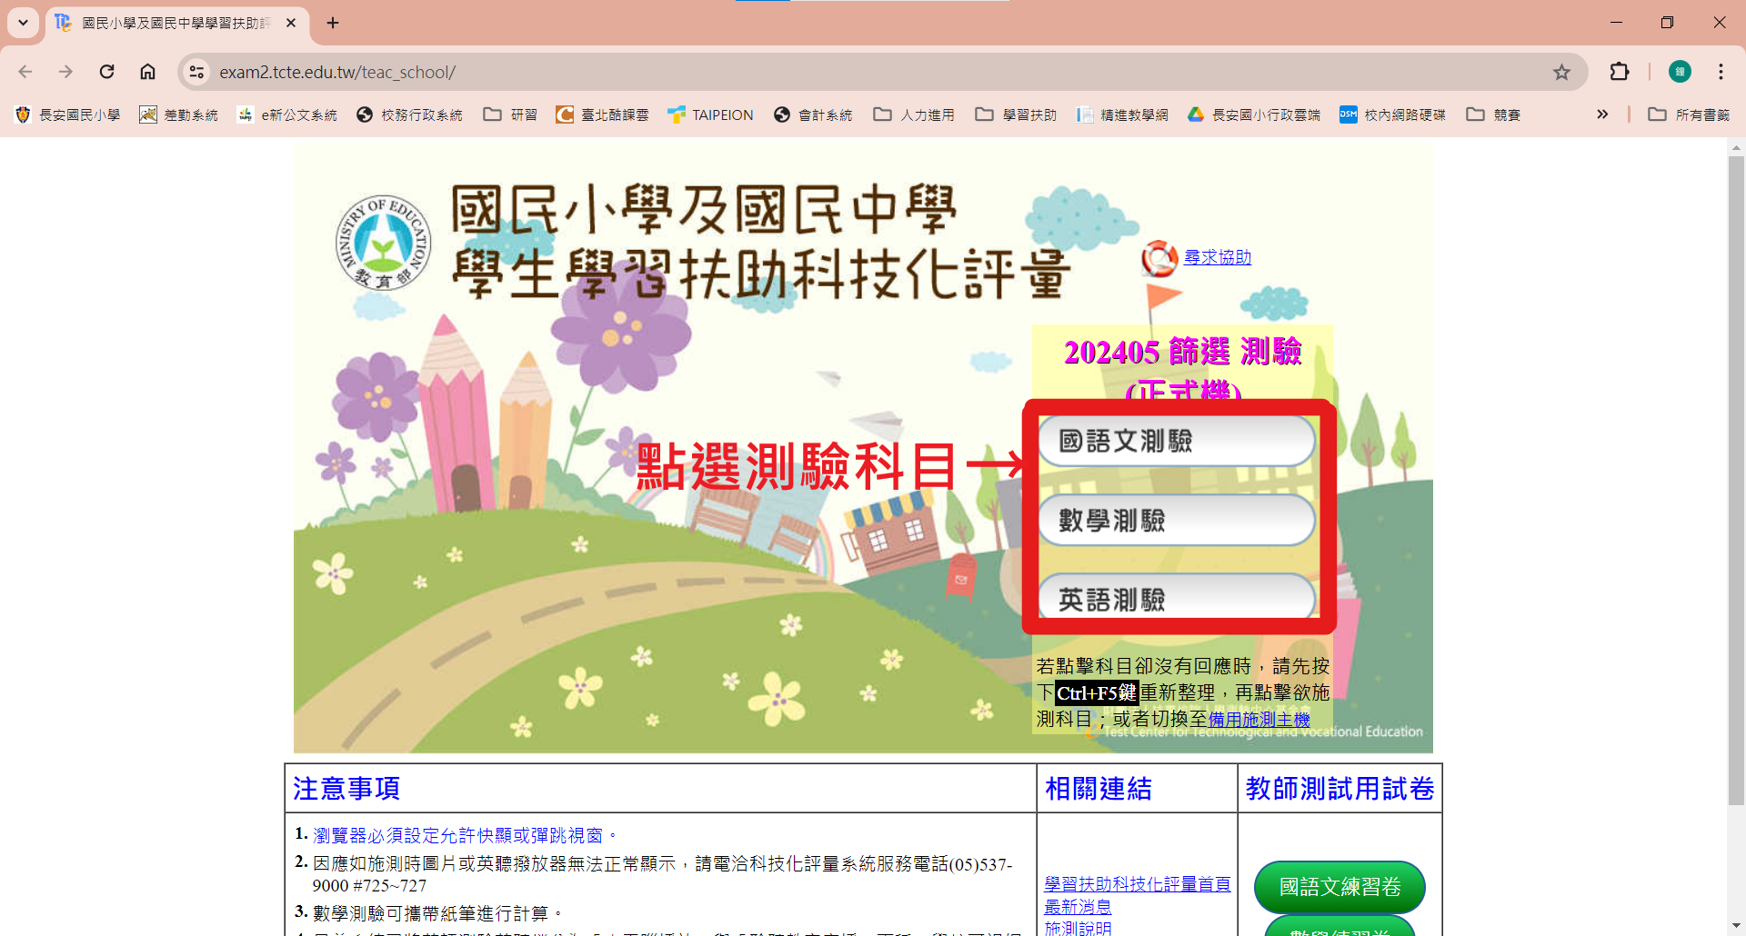
Task: Open the new tab plus button
Action: [x=333, y=23]
